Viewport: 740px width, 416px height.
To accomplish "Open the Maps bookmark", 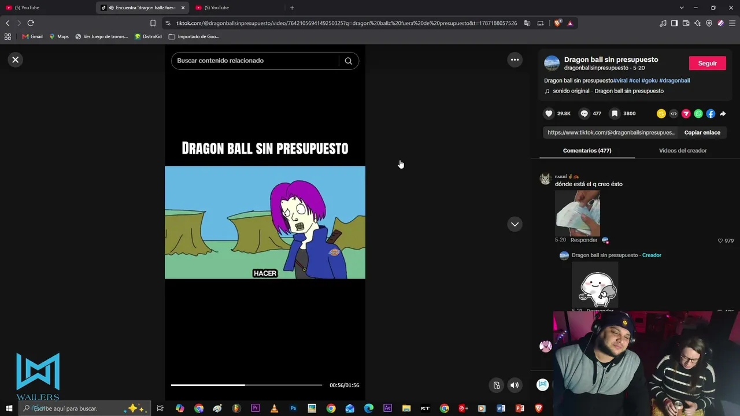I will point(58,36).
